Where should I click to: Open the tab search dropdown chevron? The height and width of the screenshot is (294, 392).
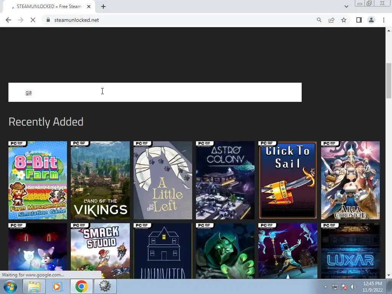(346, 7)
